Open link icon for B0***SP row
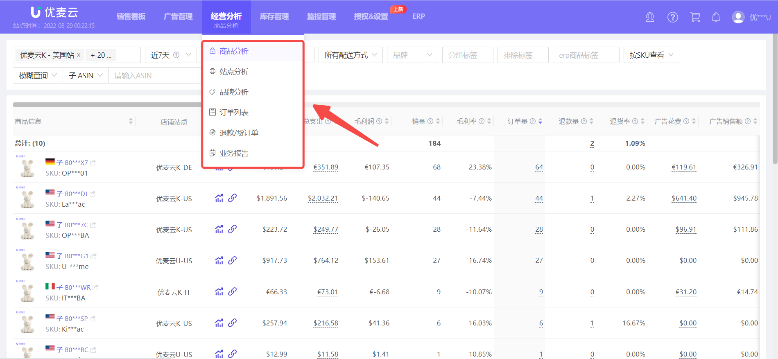778x359 pixels. pos(232,323)
